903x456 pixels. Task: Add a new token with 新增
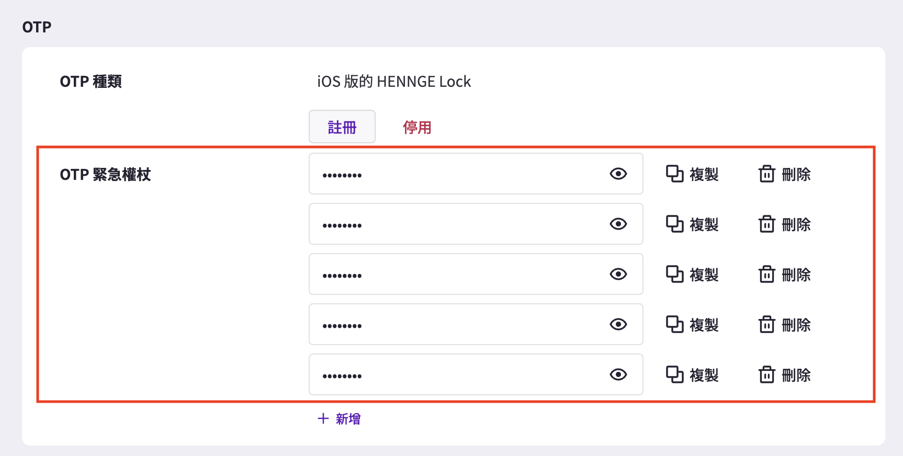click(339, 419)
